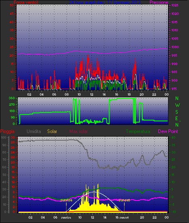
Task: Click the red 'Forza vento' wind label
Action: click(26, 2)
